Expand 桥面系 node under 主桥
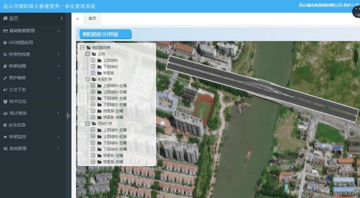The width and height of the screenshot is (360, 198). tap(93, 72)
